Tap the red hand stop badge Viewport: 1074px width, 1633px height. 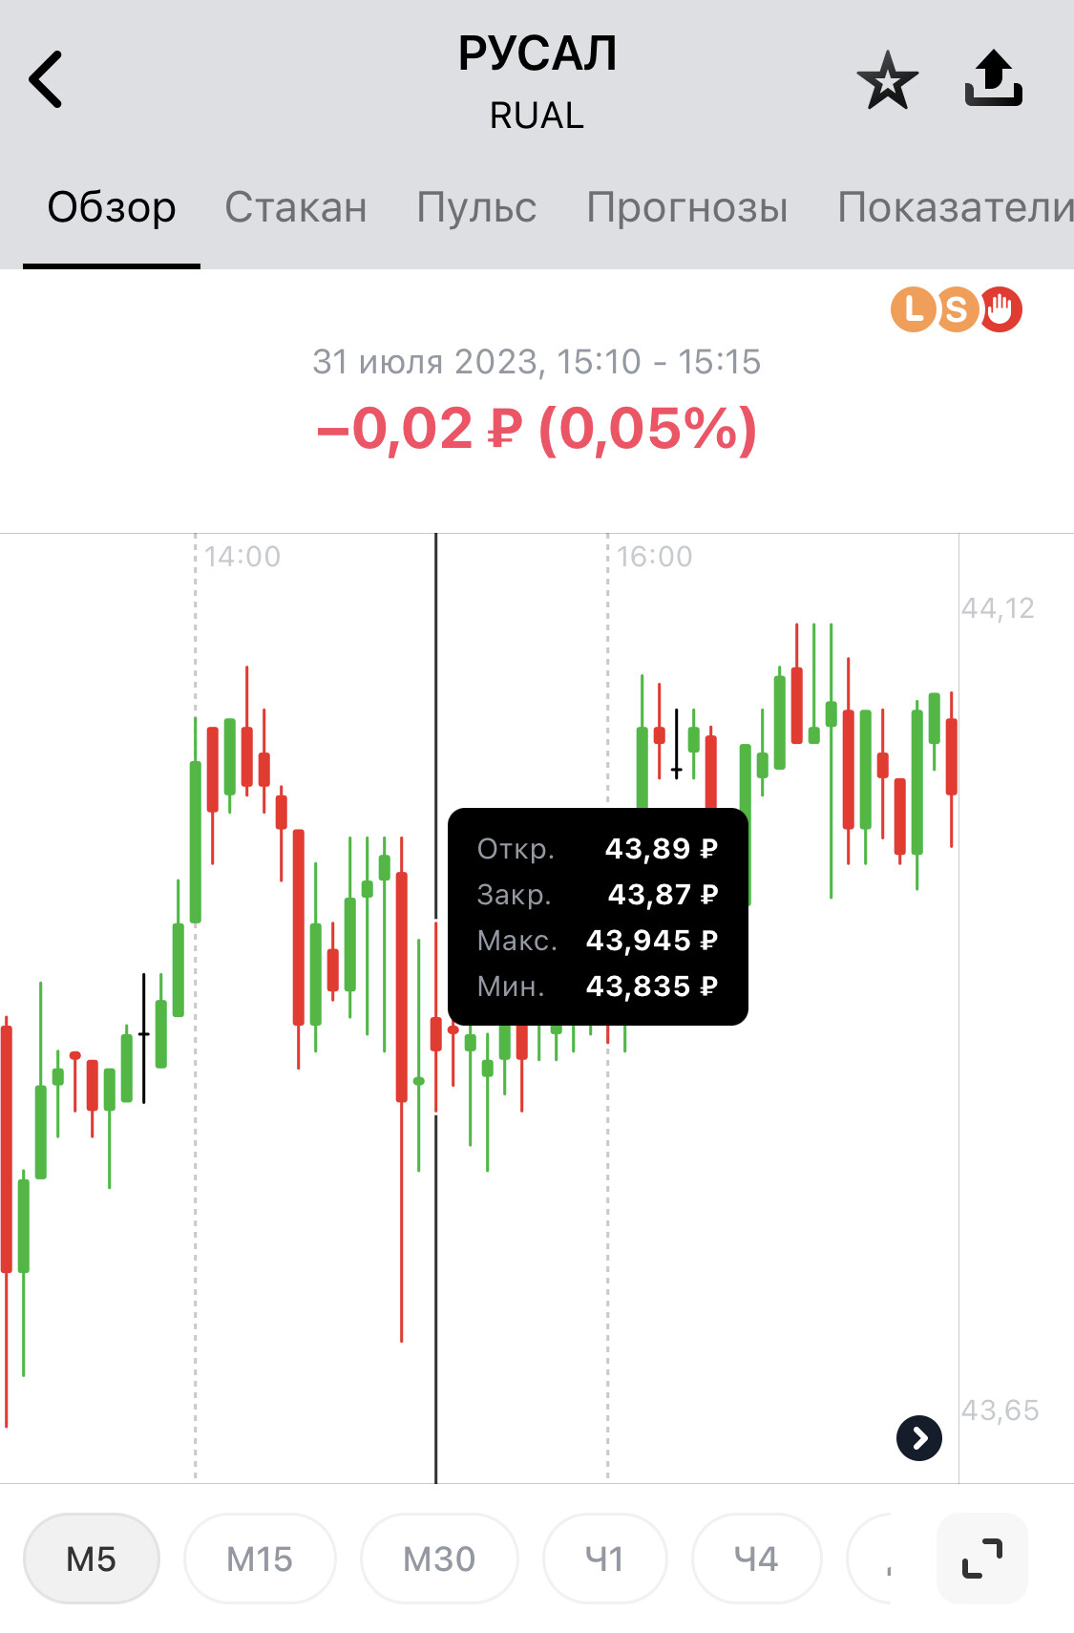click(1000, 309)
